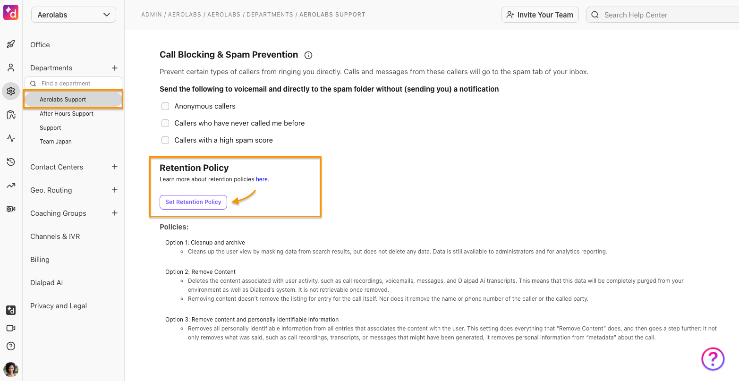Open the rocket launch icon in sidebar
Screen dimensions: 739x381
point(11,44)
